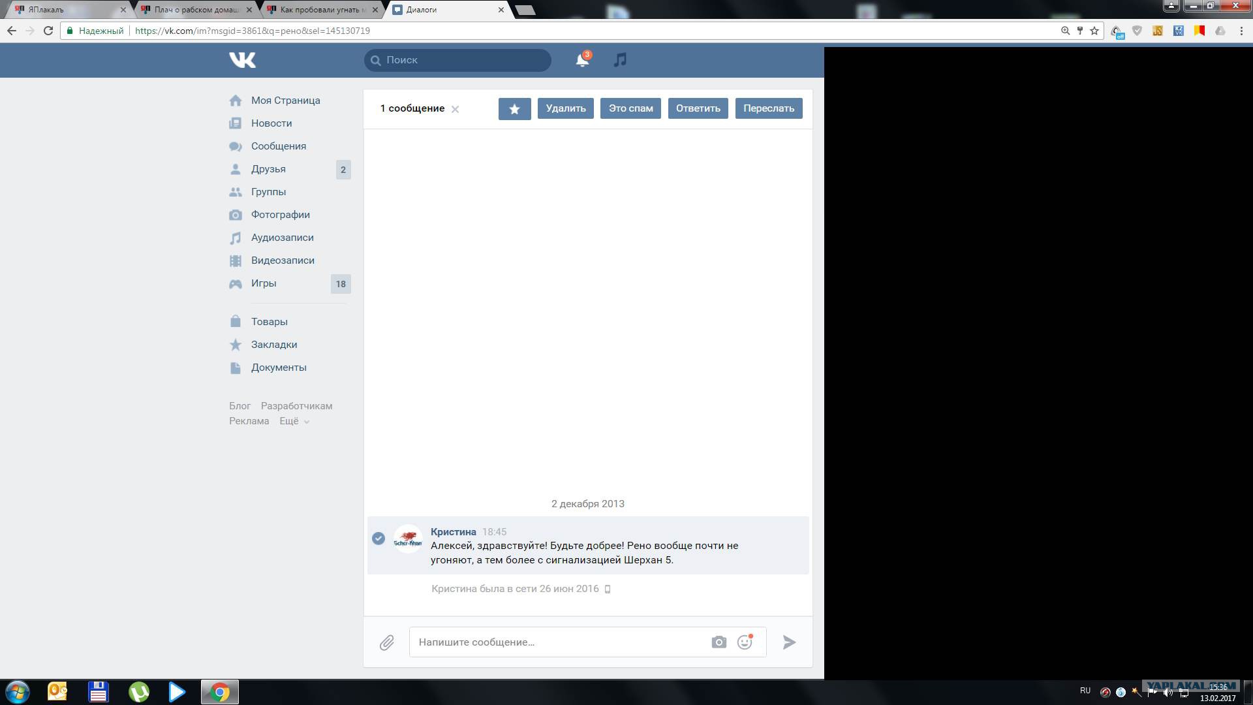Deselect the checked message from Кристина
This screenshot has width=1253, height=705.
[x=379, y=539]
